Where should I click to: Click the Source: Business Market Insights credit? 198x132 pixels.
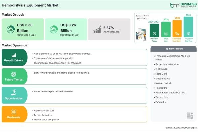(181, 128)
